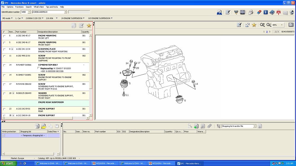Toggle the full-screen arrows icon

243,12
